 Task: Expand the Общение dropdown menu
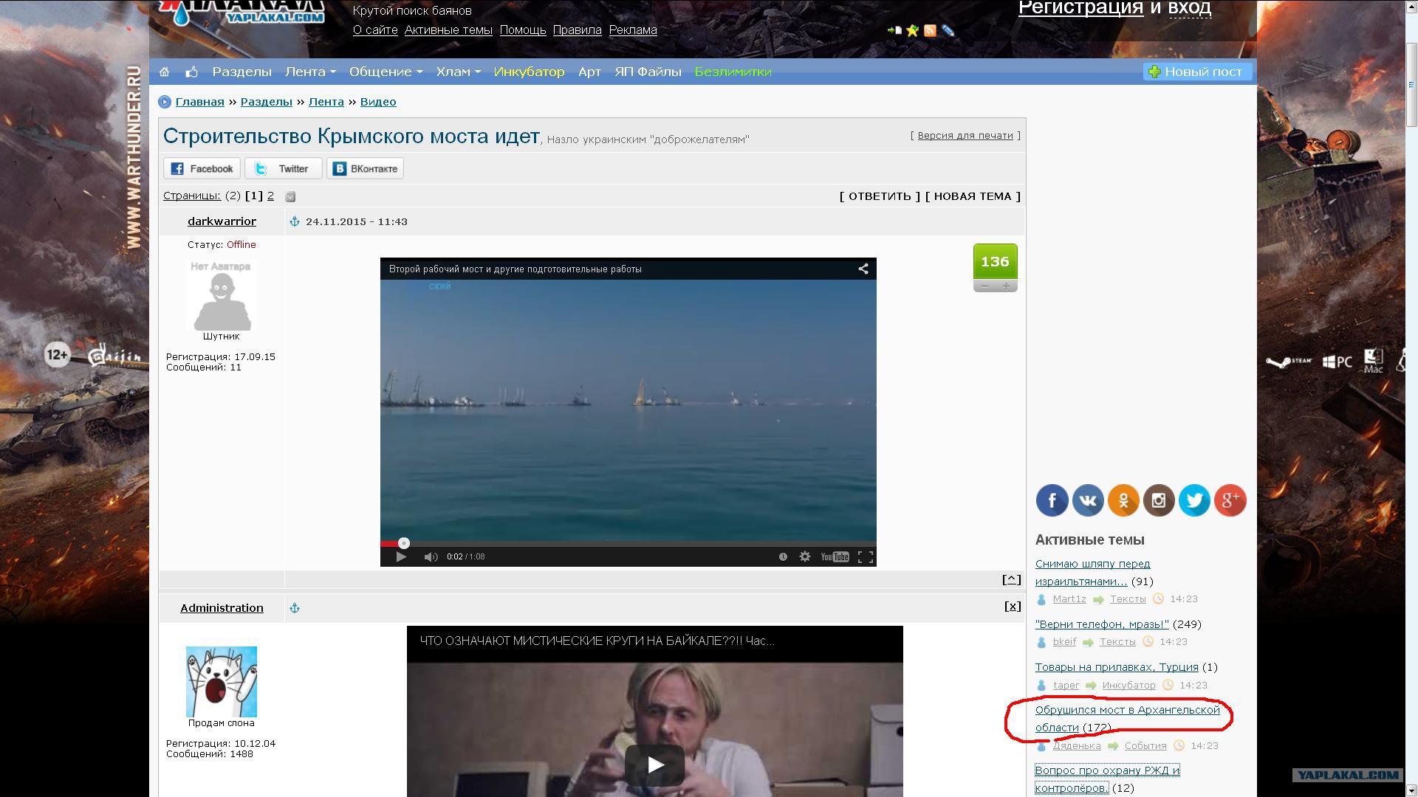pos(386,72)
